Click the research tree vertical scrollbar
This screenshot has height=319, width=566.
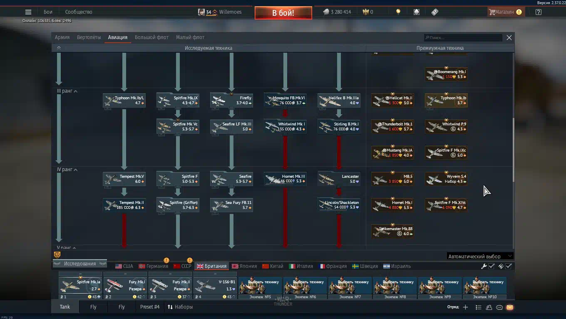(513, 150)
